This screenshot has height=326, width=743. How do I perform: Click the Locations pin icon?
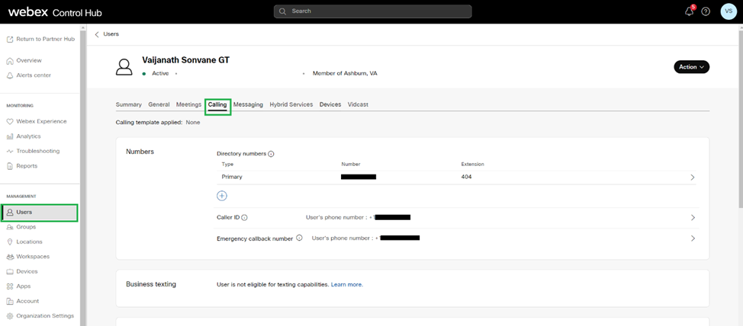coord(10,241)
